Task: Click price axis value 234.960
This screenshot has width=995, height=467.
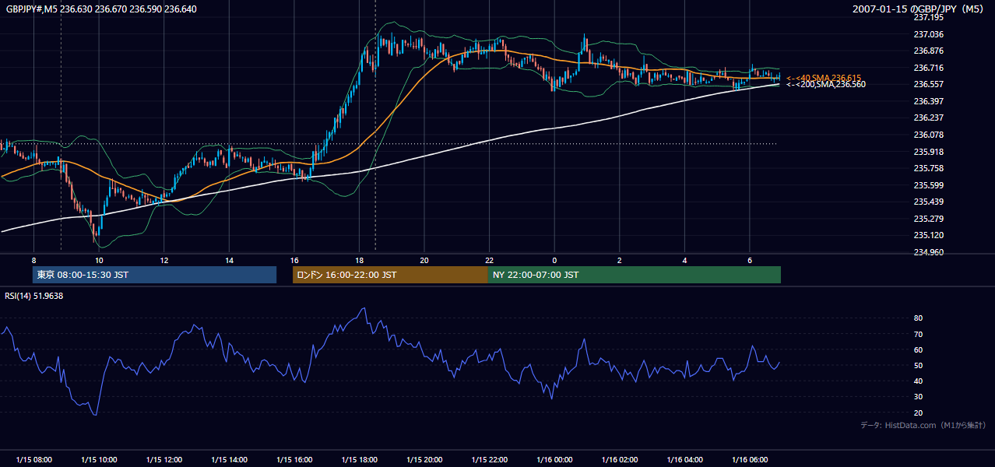Action: [927, 252]
